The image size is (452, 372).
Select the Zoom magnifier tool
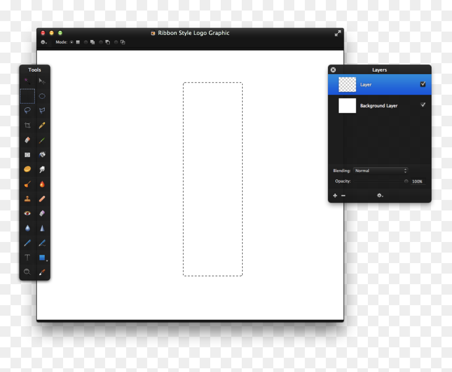(x=27, y=272)
